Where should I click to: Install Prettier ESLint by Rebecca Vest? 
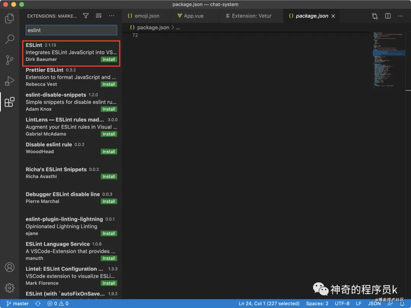pyautogui.click(x=109, y=84)
